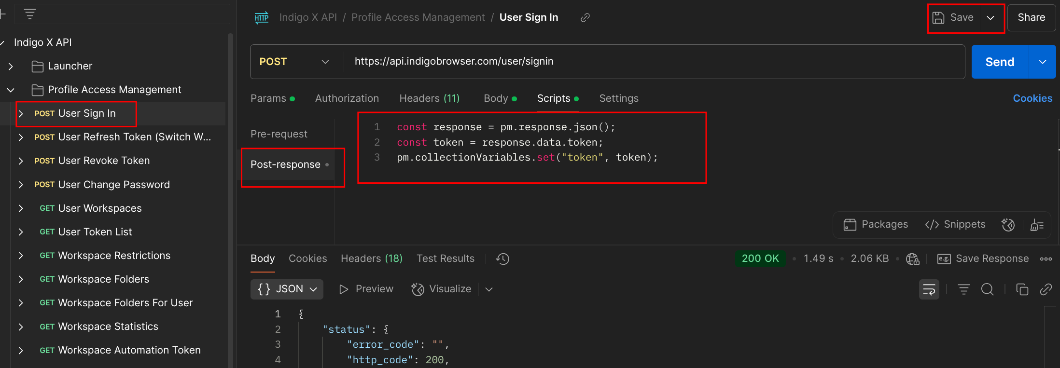Expand User Revoke Token examples chevron
The width and height of the screenshot is (1060, 368).
click(x=20, y=161)
